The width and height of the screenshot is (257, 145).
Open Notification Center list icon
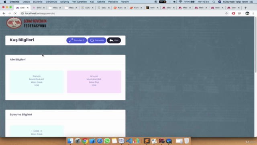tap(251, 2)
